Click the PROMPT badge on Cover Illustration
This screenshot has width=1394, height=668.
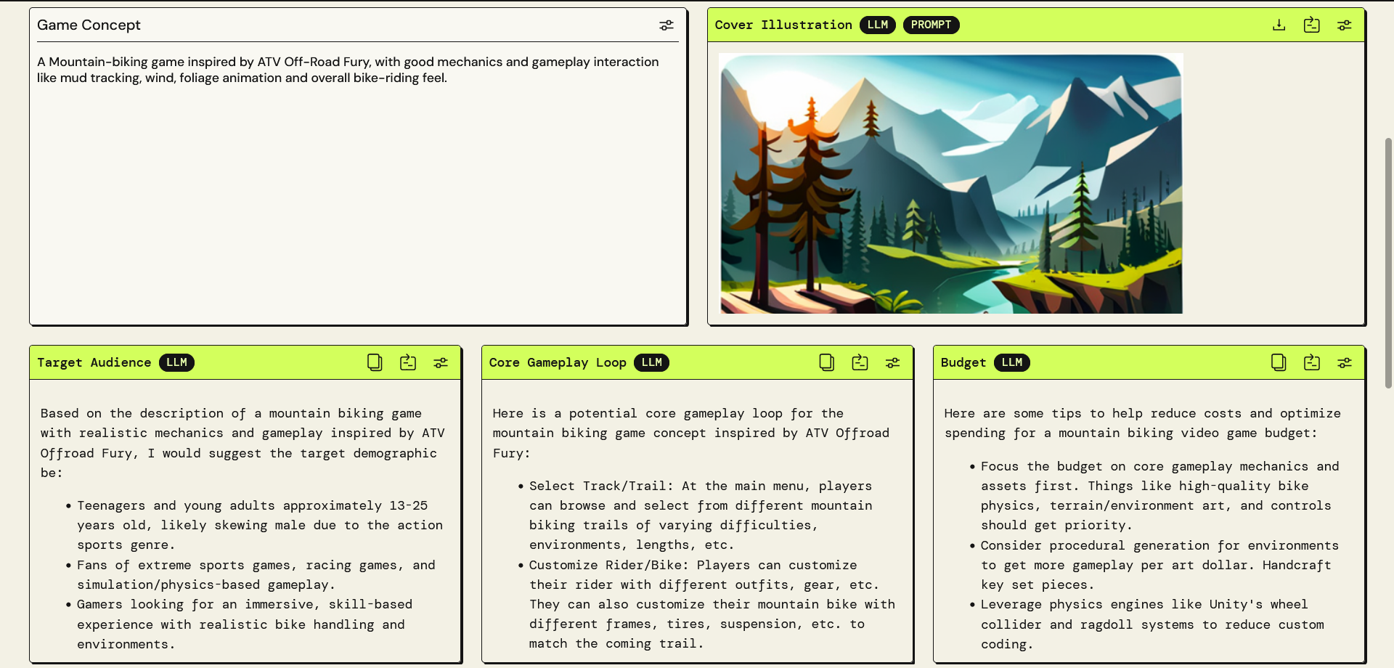(931, 25)
